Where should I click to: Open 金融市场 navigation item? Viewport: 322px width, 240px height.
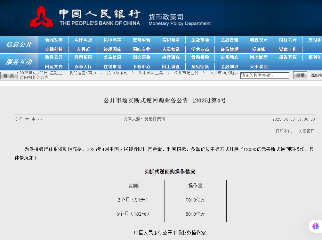click(x=200, y=40)
